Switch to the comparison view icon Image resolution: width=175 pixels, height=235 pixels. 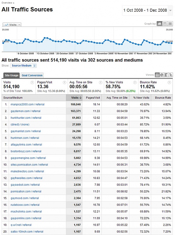coord(170,75)
